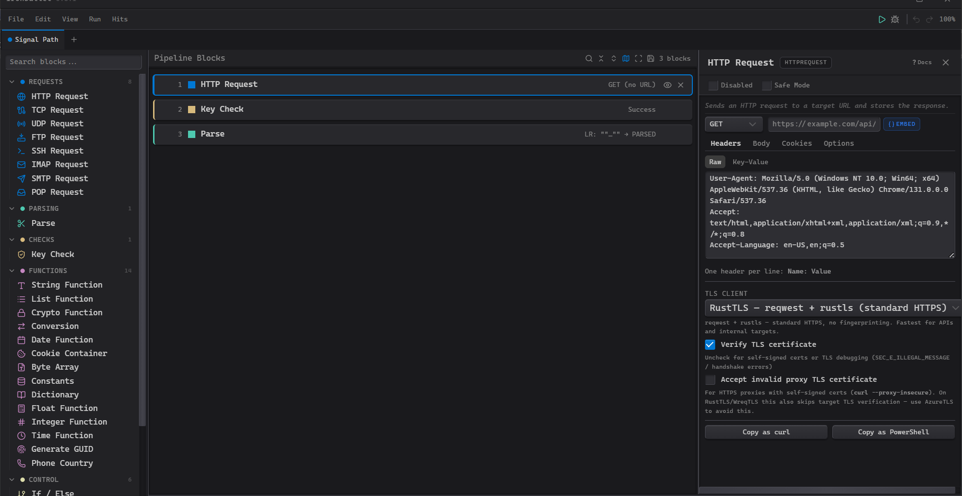This screenshot has height=496, width=962.
Task: Select the Signal Path tab
Action: tap(33, 39)
